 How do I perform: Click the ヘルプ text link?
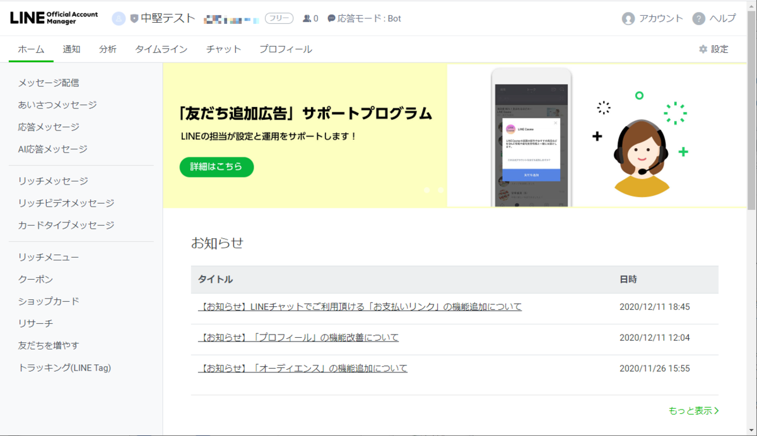point(722,18)
